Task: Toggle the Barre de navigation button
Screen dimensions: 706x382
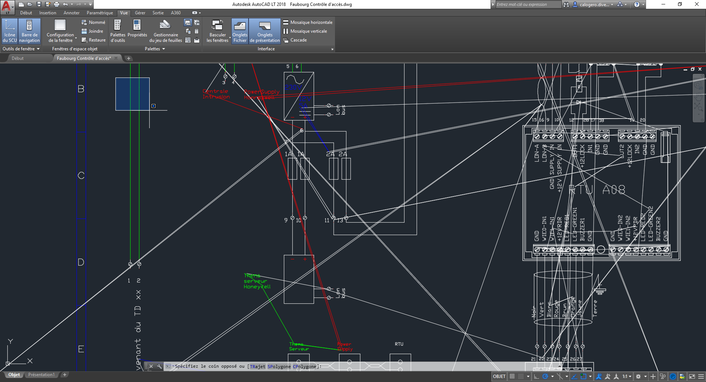Action: pyautogui.click(x=29, y=31)
